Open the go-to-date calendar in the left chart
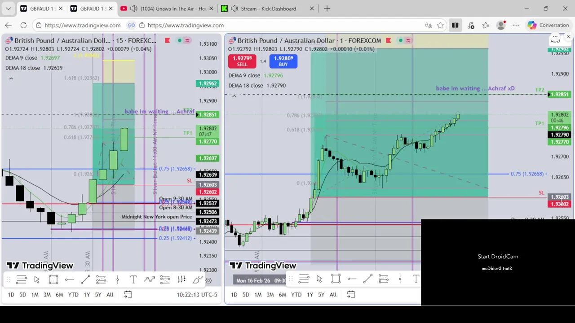575x323 pixels. pos(128,295)
